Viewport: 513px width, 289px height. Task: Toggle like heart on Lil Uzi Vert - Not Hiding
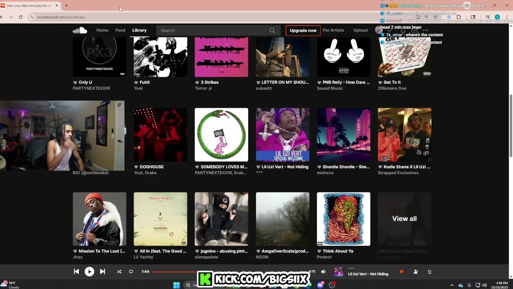tap(258, 167)
